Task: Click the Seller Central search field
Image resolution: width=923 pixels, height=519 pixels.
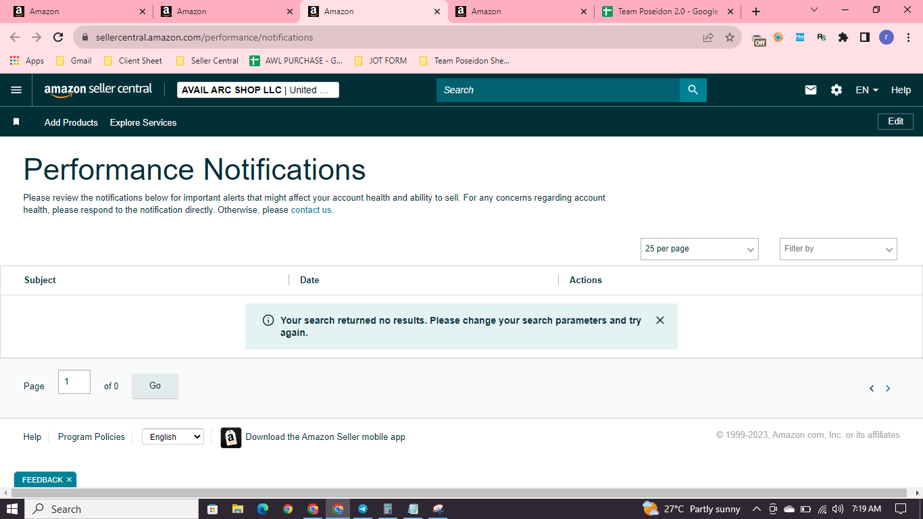Action: [x=558, y=90]
